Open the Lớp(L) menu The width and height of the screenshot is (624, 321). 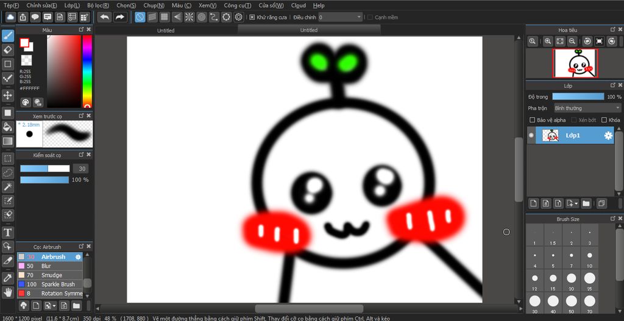click(72, 5)
